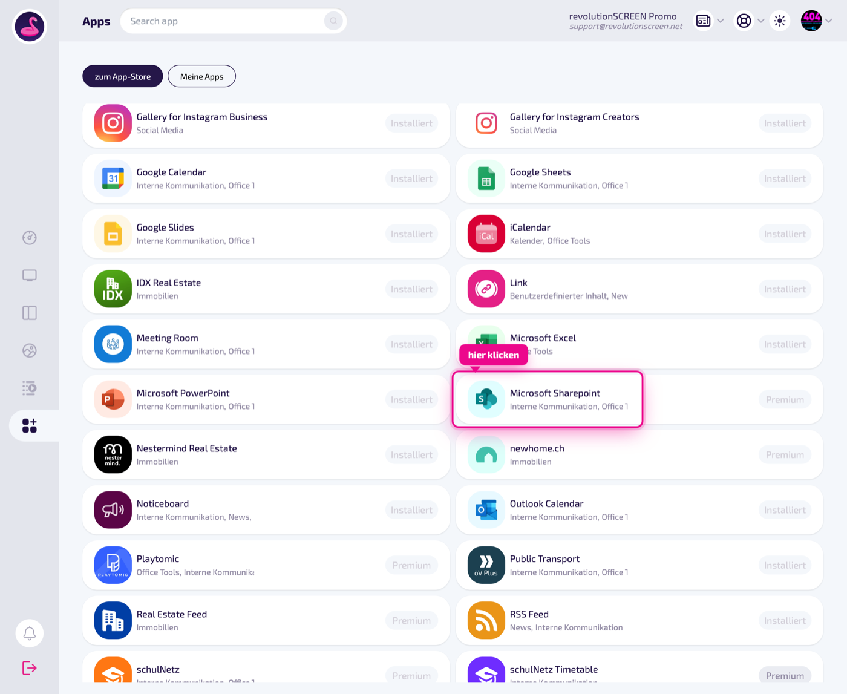Click the IDX Real Estate title text

tap(168, 283)
